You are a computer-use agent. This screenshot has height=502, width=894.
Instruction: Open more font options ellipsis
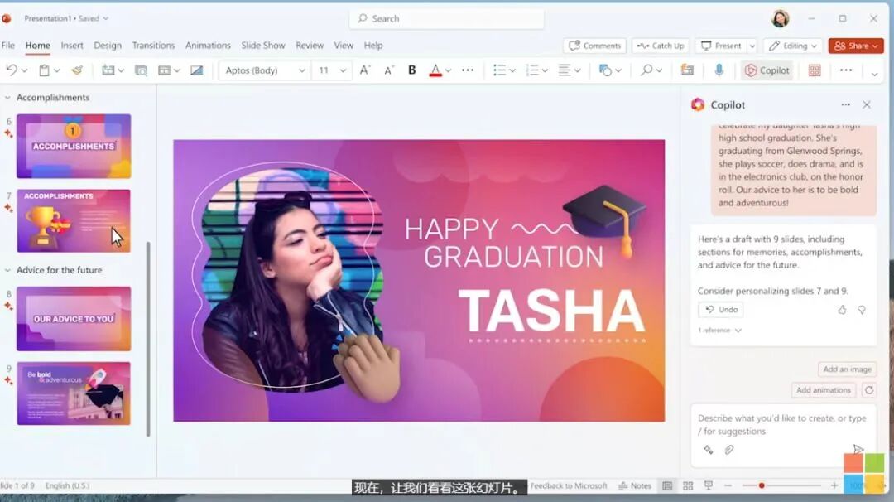(468, 70)
